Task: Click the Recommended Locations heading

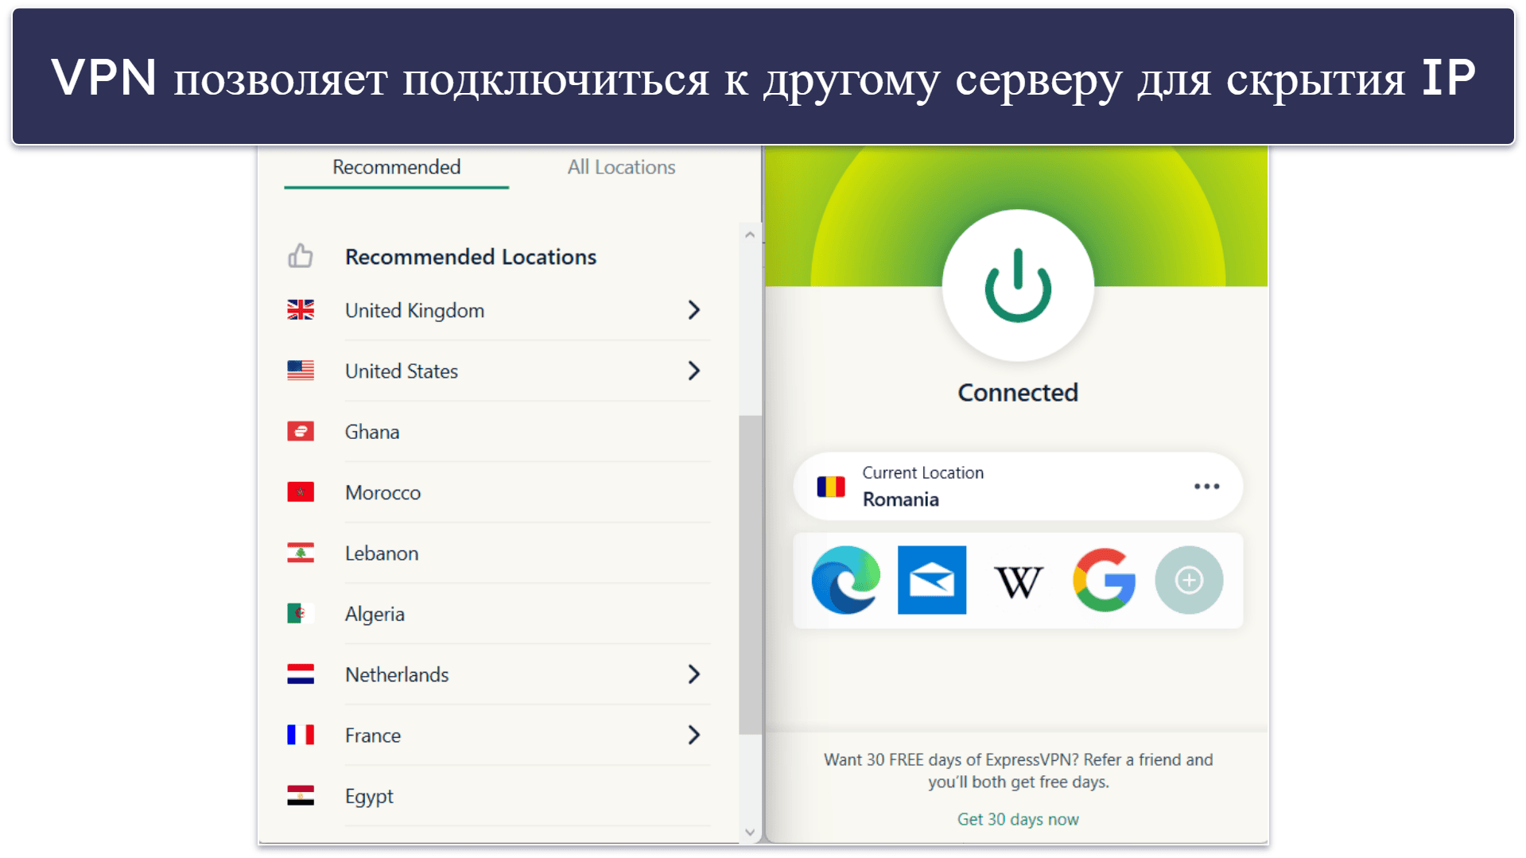Action: [x=470, y=257]
